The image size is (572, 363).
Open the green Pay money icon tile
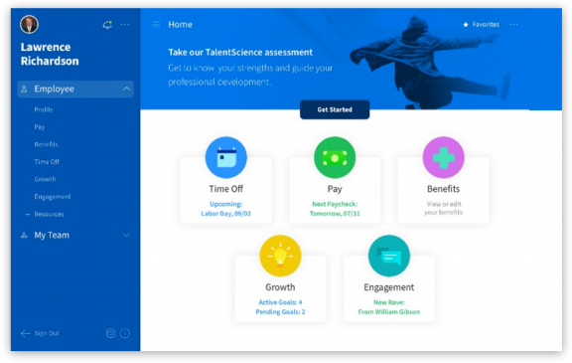click(x=335, y=157)
